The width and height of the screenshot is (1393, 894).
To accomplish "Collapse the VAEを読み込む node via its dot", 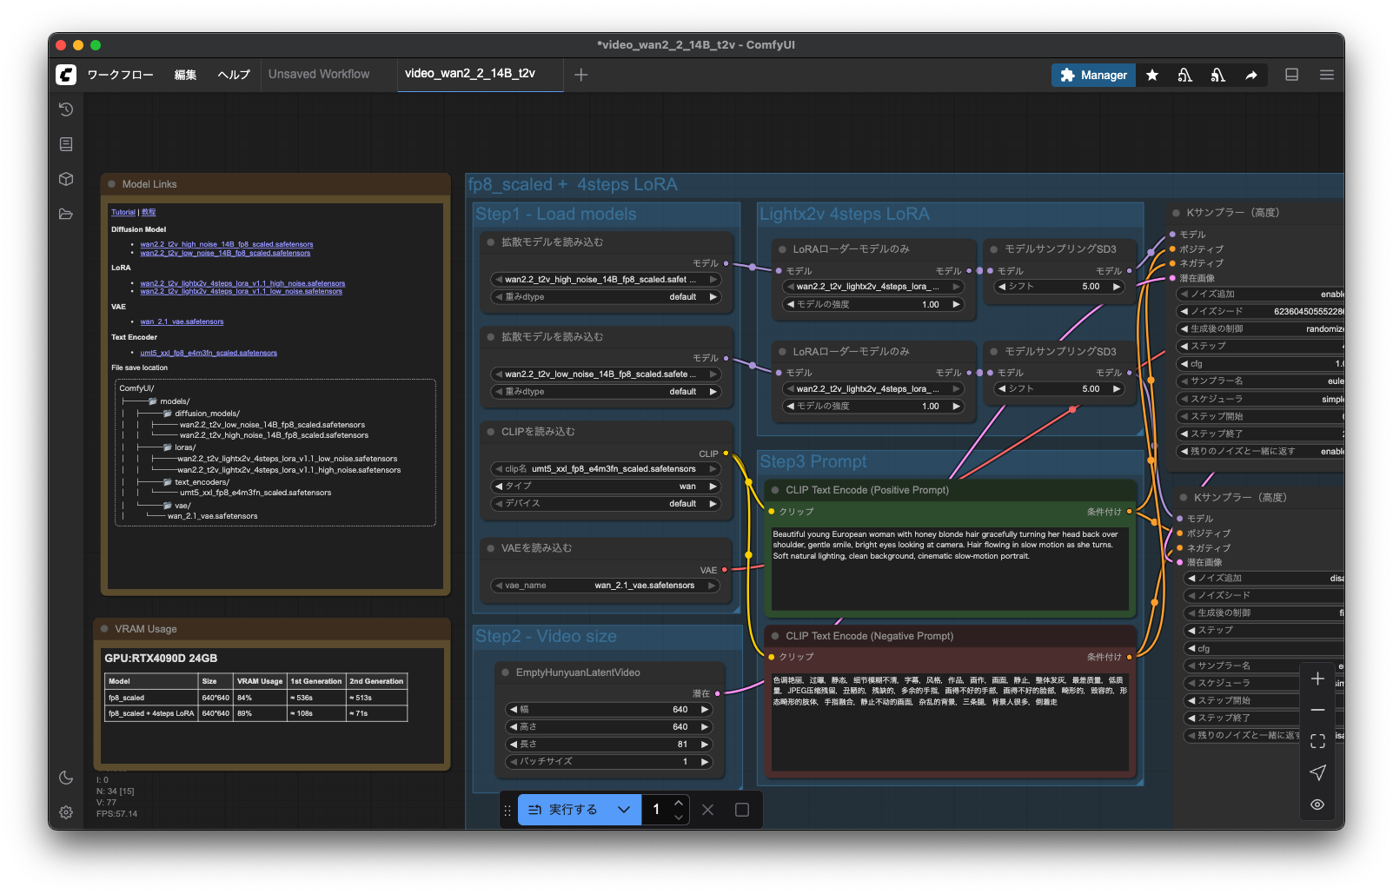I will [491, 548].
